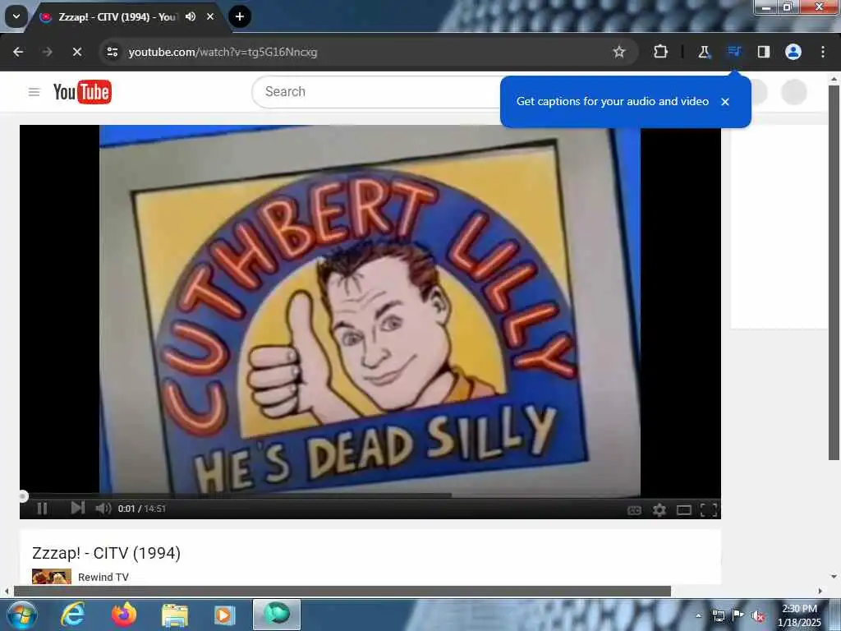Image resolution: width=841 pixels, height=631 pixels.
Task: Dismiss the Get captions popup
Action: tap(725, 101)
